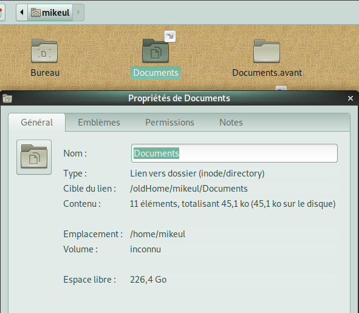Switch to the Notes tab
359x313 pixels.
point(231,123)
